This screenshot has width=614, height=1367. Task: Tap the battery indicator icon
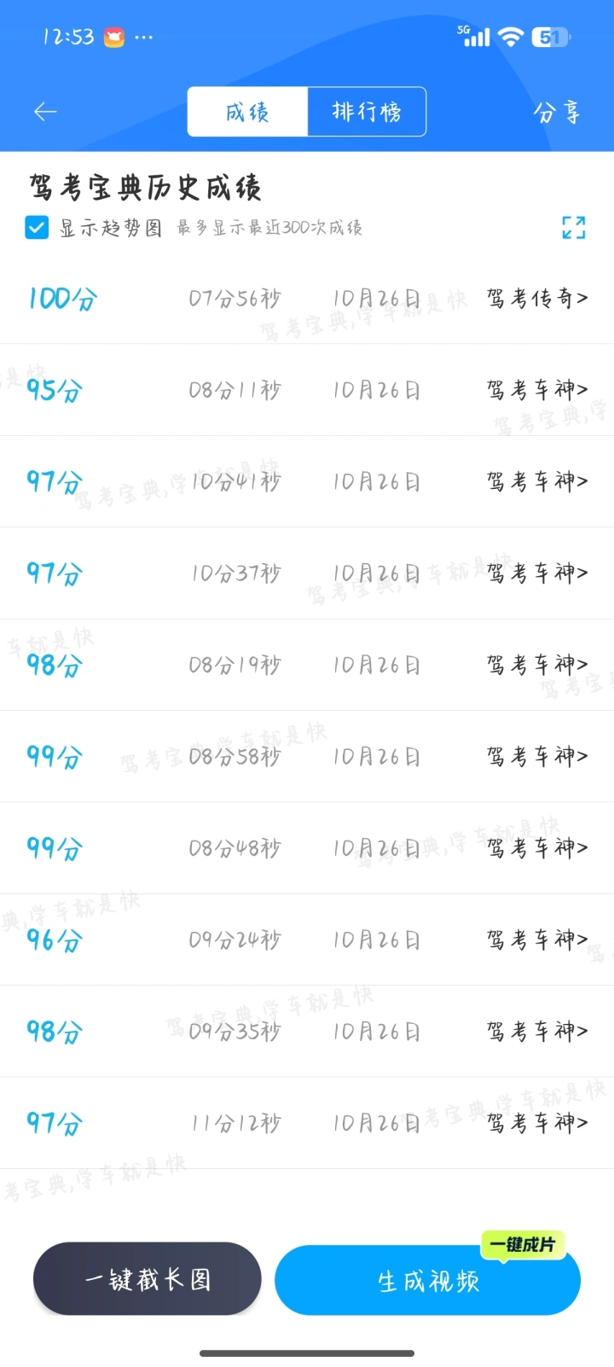(x=550, y=37)
